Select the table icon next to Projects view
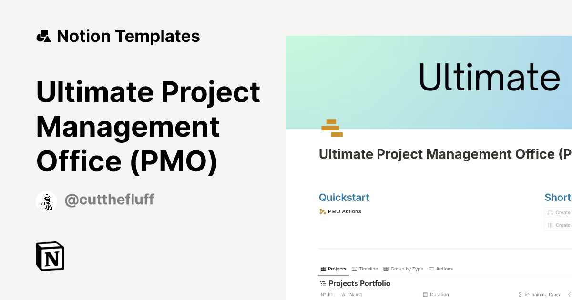 coord(323,269)
